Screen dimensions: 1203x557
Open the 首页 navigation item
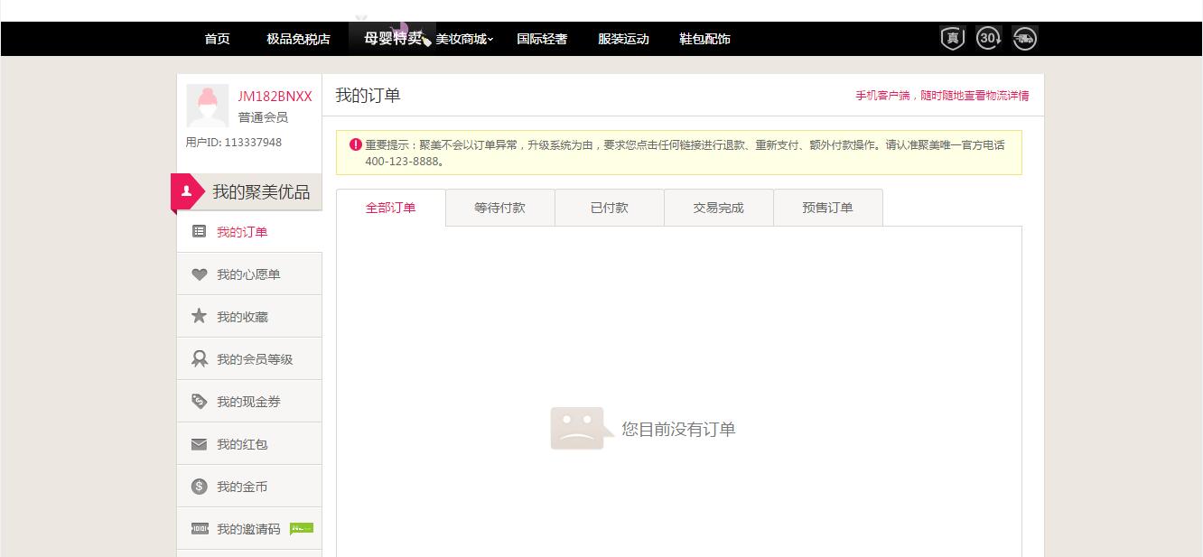pyautogui.click(x=217, y=39)
